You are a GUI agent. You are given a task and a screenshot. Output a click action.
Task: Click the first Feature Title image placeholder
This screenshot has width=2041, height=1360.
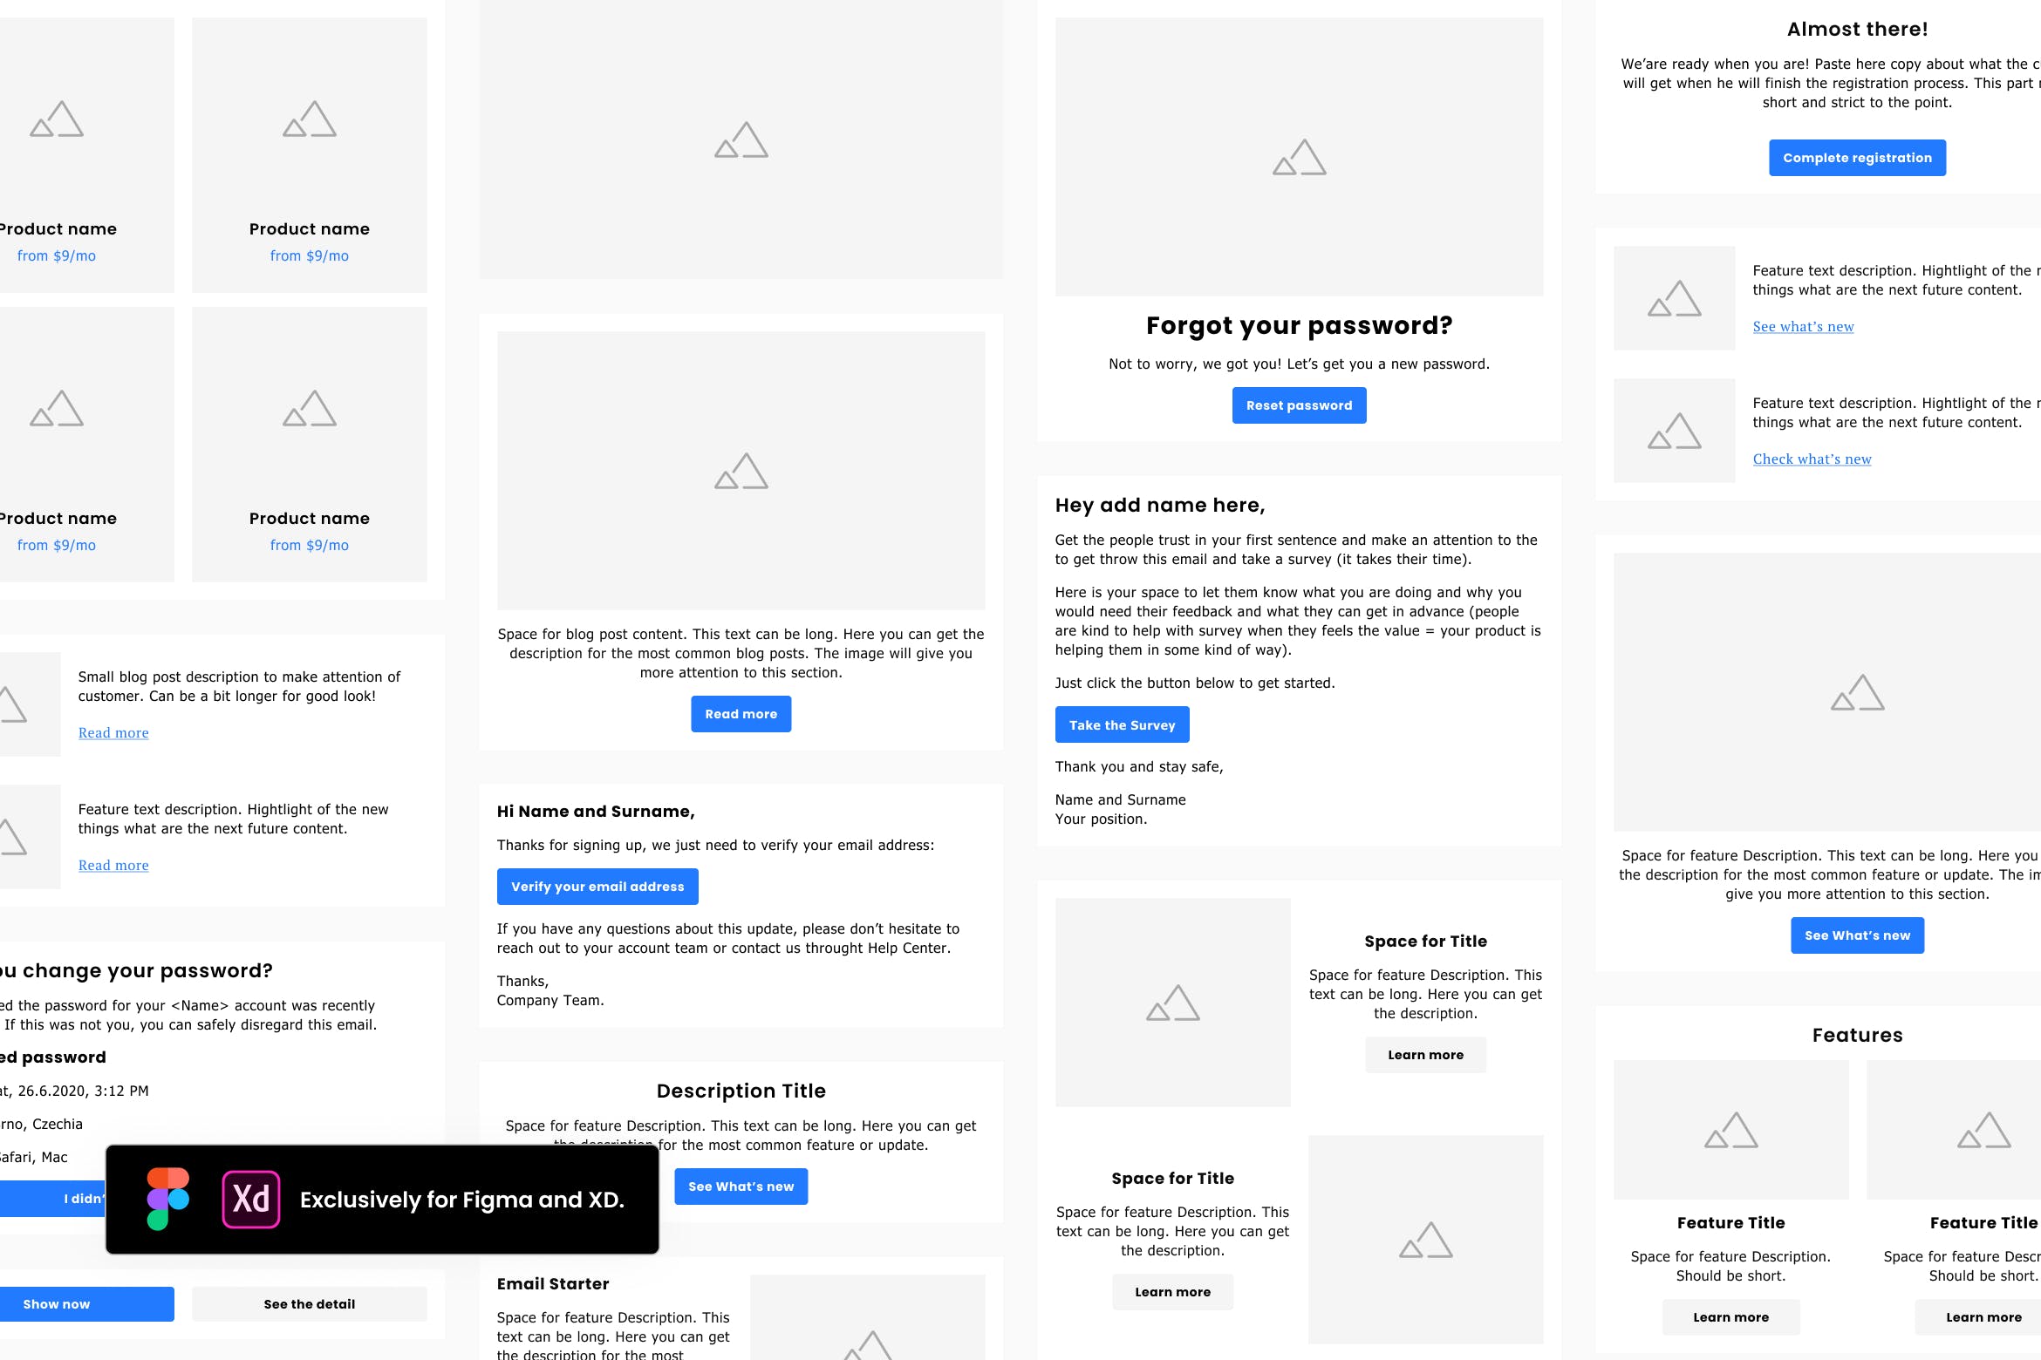pyautogui.click(x=1730, y=1130)
